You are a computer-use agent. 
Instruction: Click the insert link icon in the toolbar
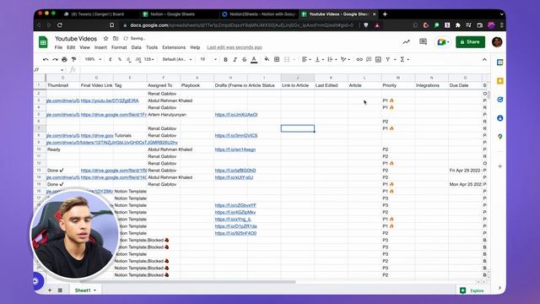[x=359, y=60]
